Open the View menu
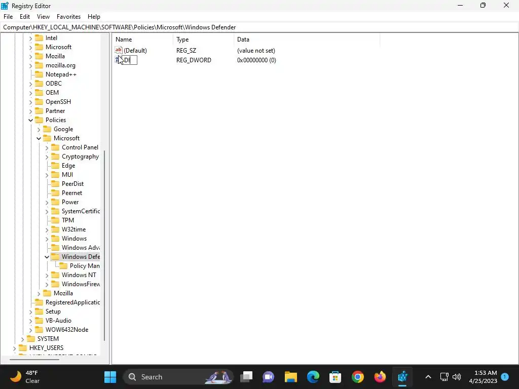Viewport: 519px width, 389px height. tap(43, 17)
